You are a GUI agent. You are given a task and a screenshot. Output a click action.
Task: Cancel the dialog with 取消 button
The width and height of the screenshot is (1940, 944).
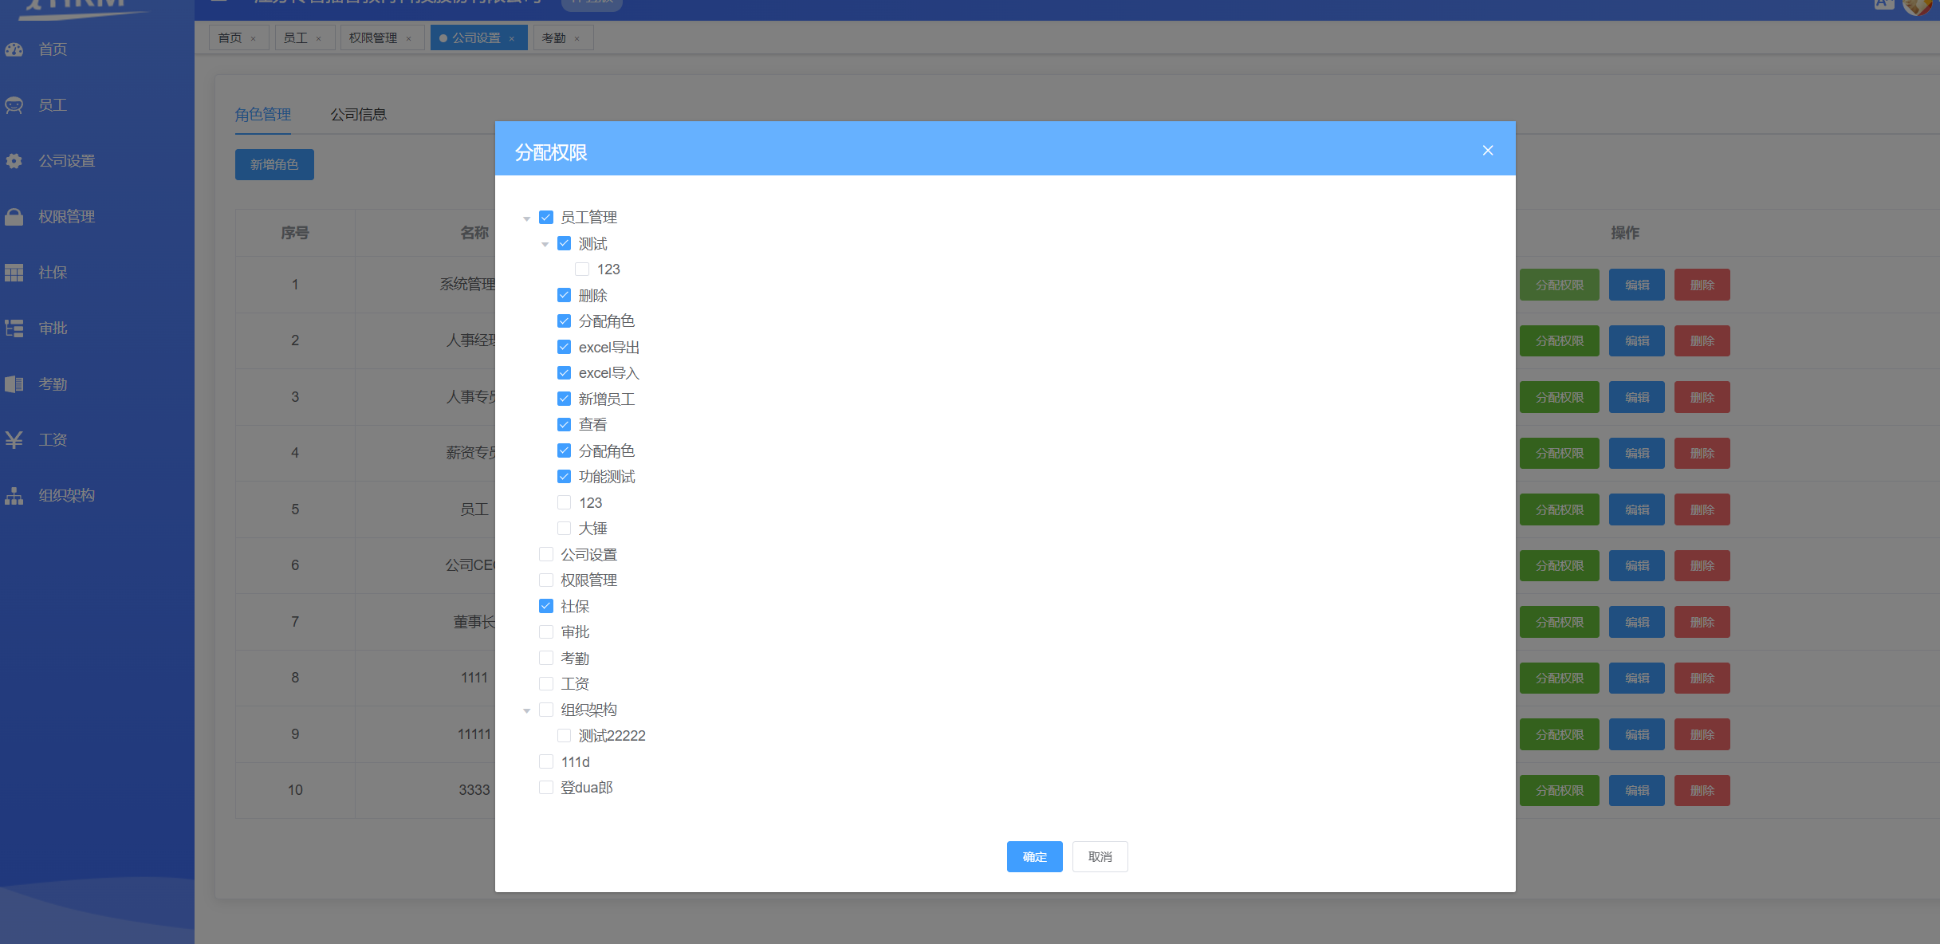coord(1100,857)
